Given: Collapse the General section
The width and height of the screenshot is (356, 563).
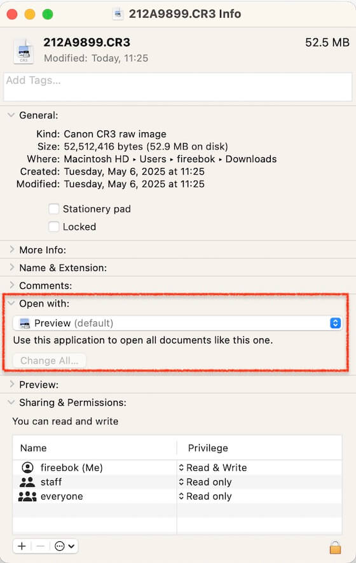Looking at the screenshot, I should [x=11, y=115].
